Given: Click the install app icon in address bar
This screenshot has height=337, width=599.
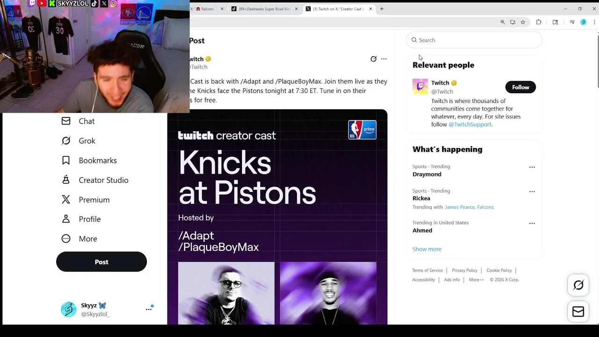Looking at the screenshot, I should (x=513, y=22).
